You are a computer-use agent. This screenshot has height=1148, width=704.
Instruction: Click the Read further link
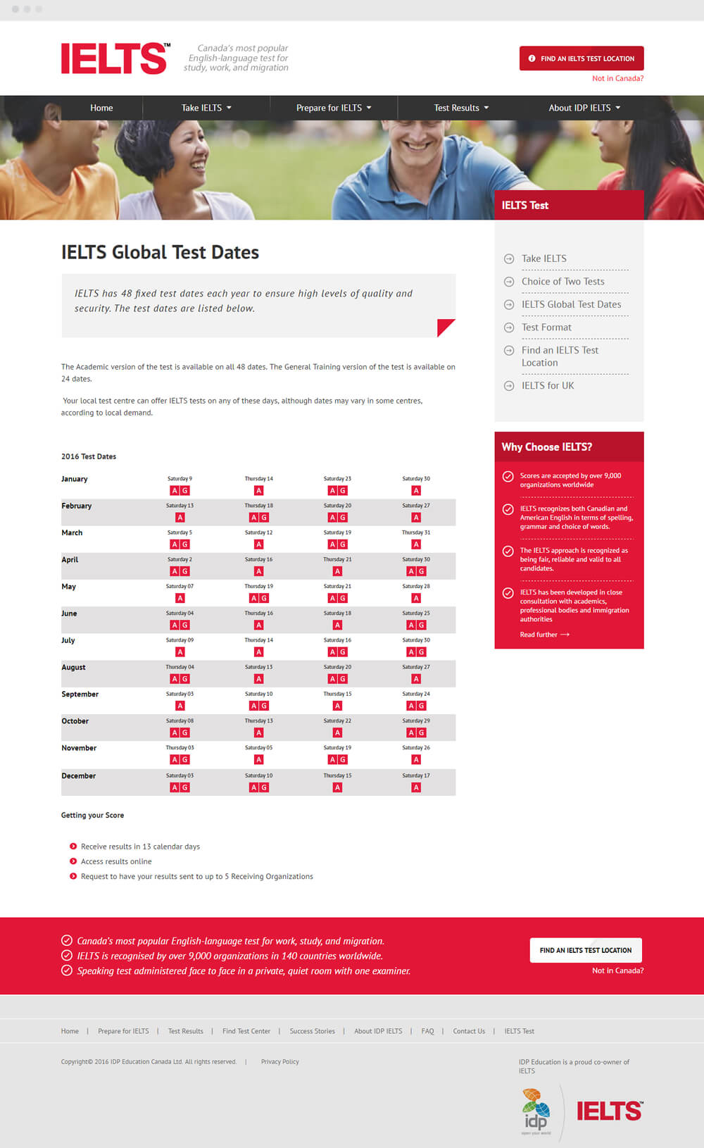coord(544,635)
